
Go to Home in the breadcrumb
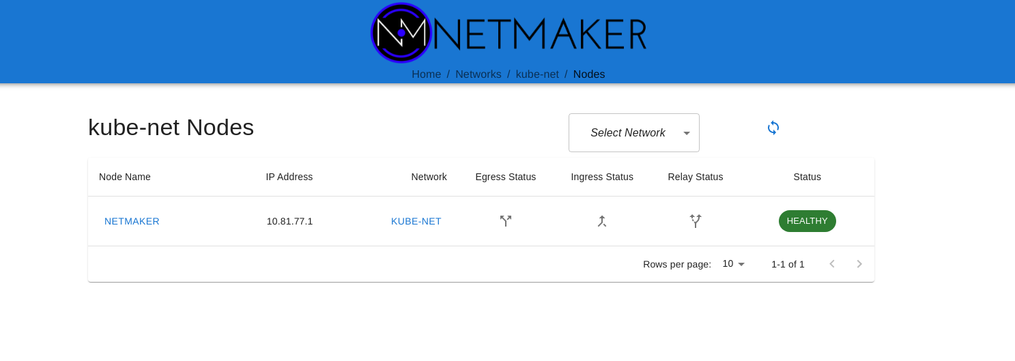(426, 74)
